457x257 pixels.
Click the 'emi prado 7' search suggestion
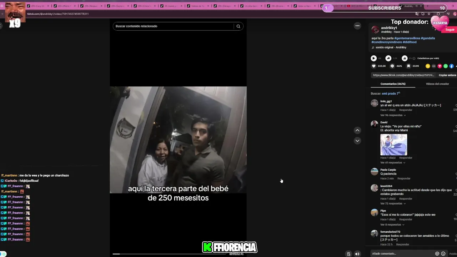(391, 94)
